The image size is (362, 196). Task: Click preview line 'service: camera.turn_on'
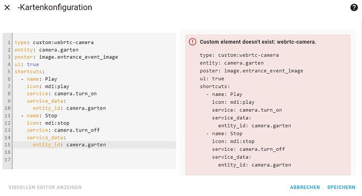tap(247, 110)
